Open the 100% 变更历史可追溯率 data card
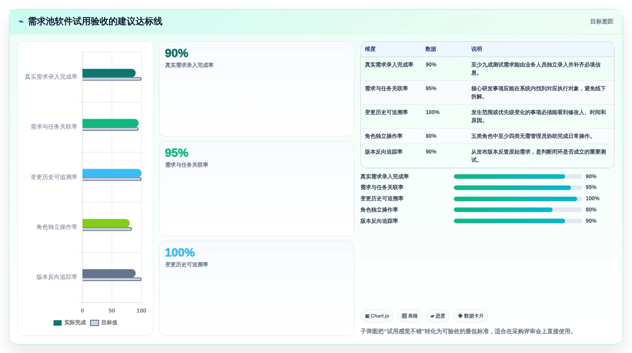The image size is (632, 353). 256,288
